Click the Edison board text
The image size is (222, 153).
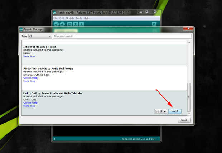coord(28,53)
